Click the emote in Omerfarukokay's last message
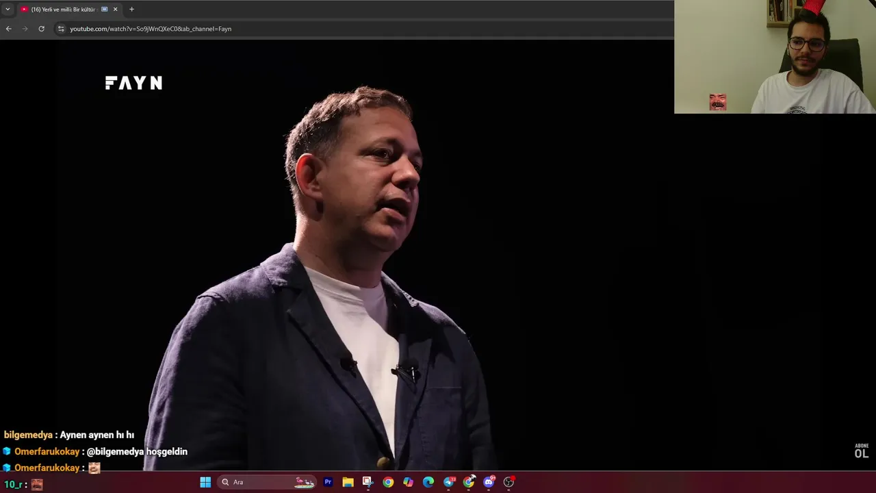Viewport: 876px width, 493px height. pos(94,468)
